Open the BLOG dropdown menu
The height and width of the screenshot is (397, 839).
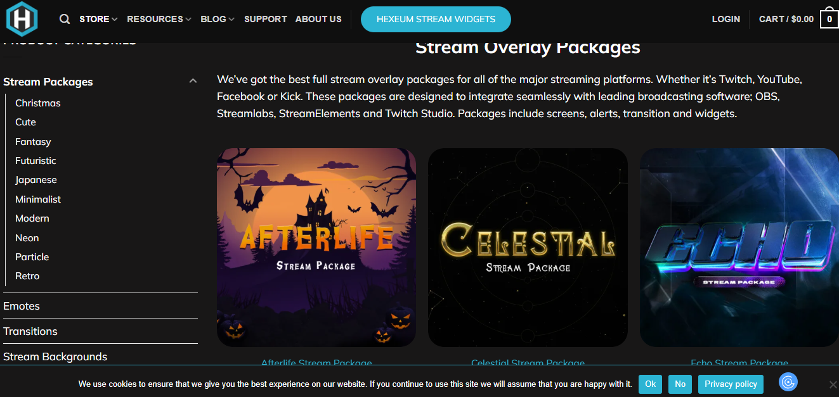218,19
